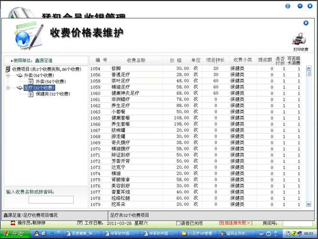
Task: Select the 精油腹疗 row
Action: tap(195, 149)
